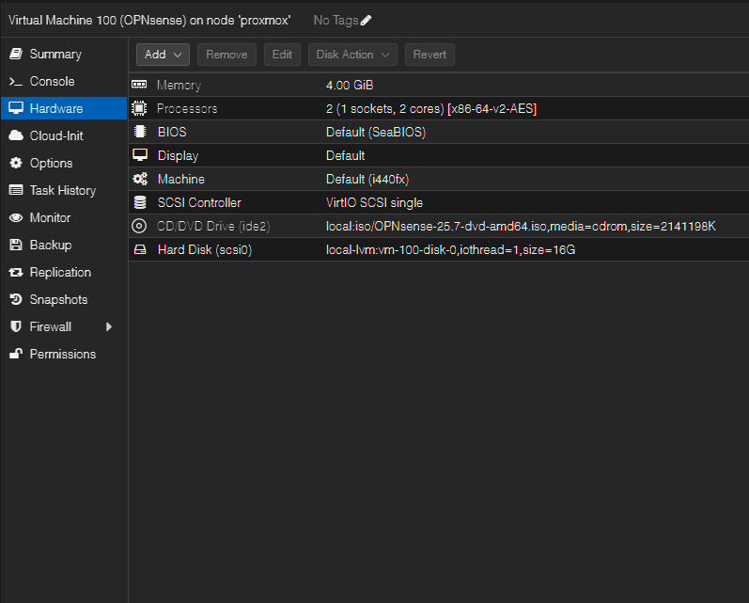Open the Add hardware dropdown

click(x=163, y=55)
